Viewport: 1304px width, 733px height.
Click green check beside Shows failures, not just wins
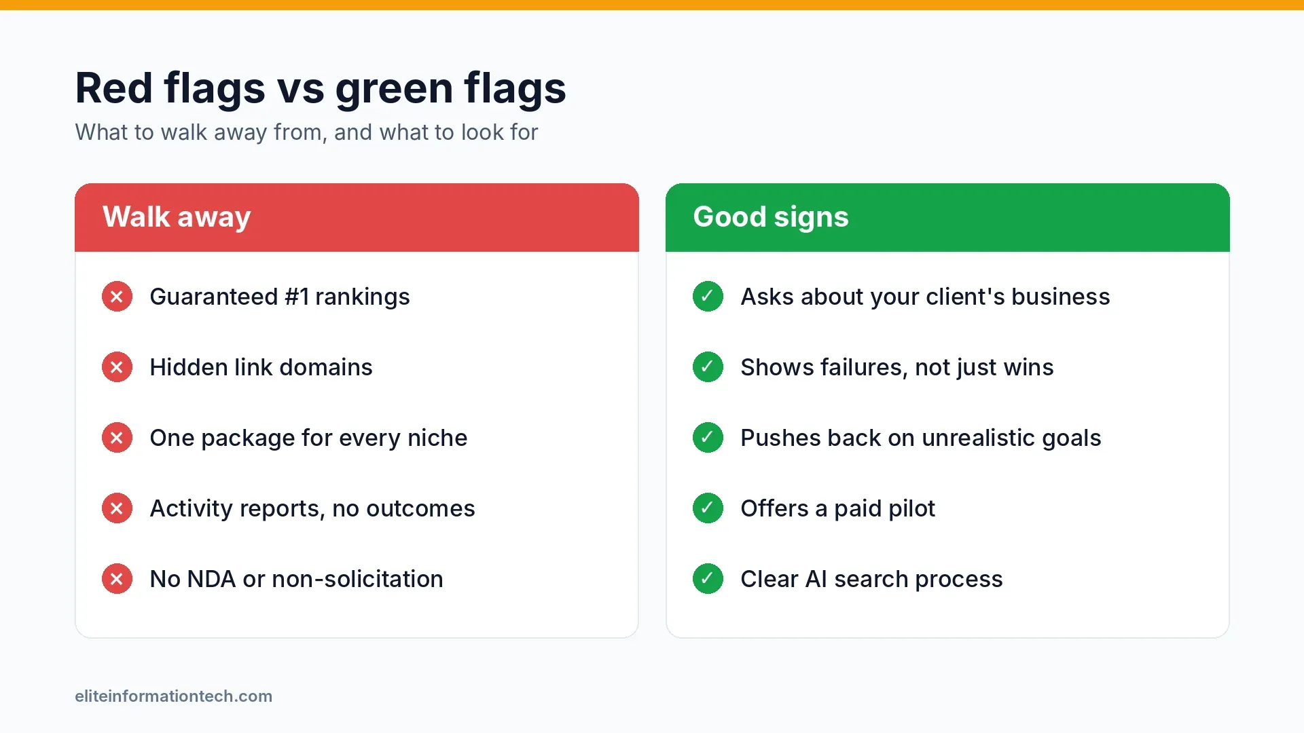[x=708, y=367]
